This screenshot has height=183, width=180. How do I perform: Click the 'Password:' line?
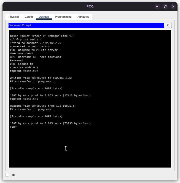click(17, 60)
